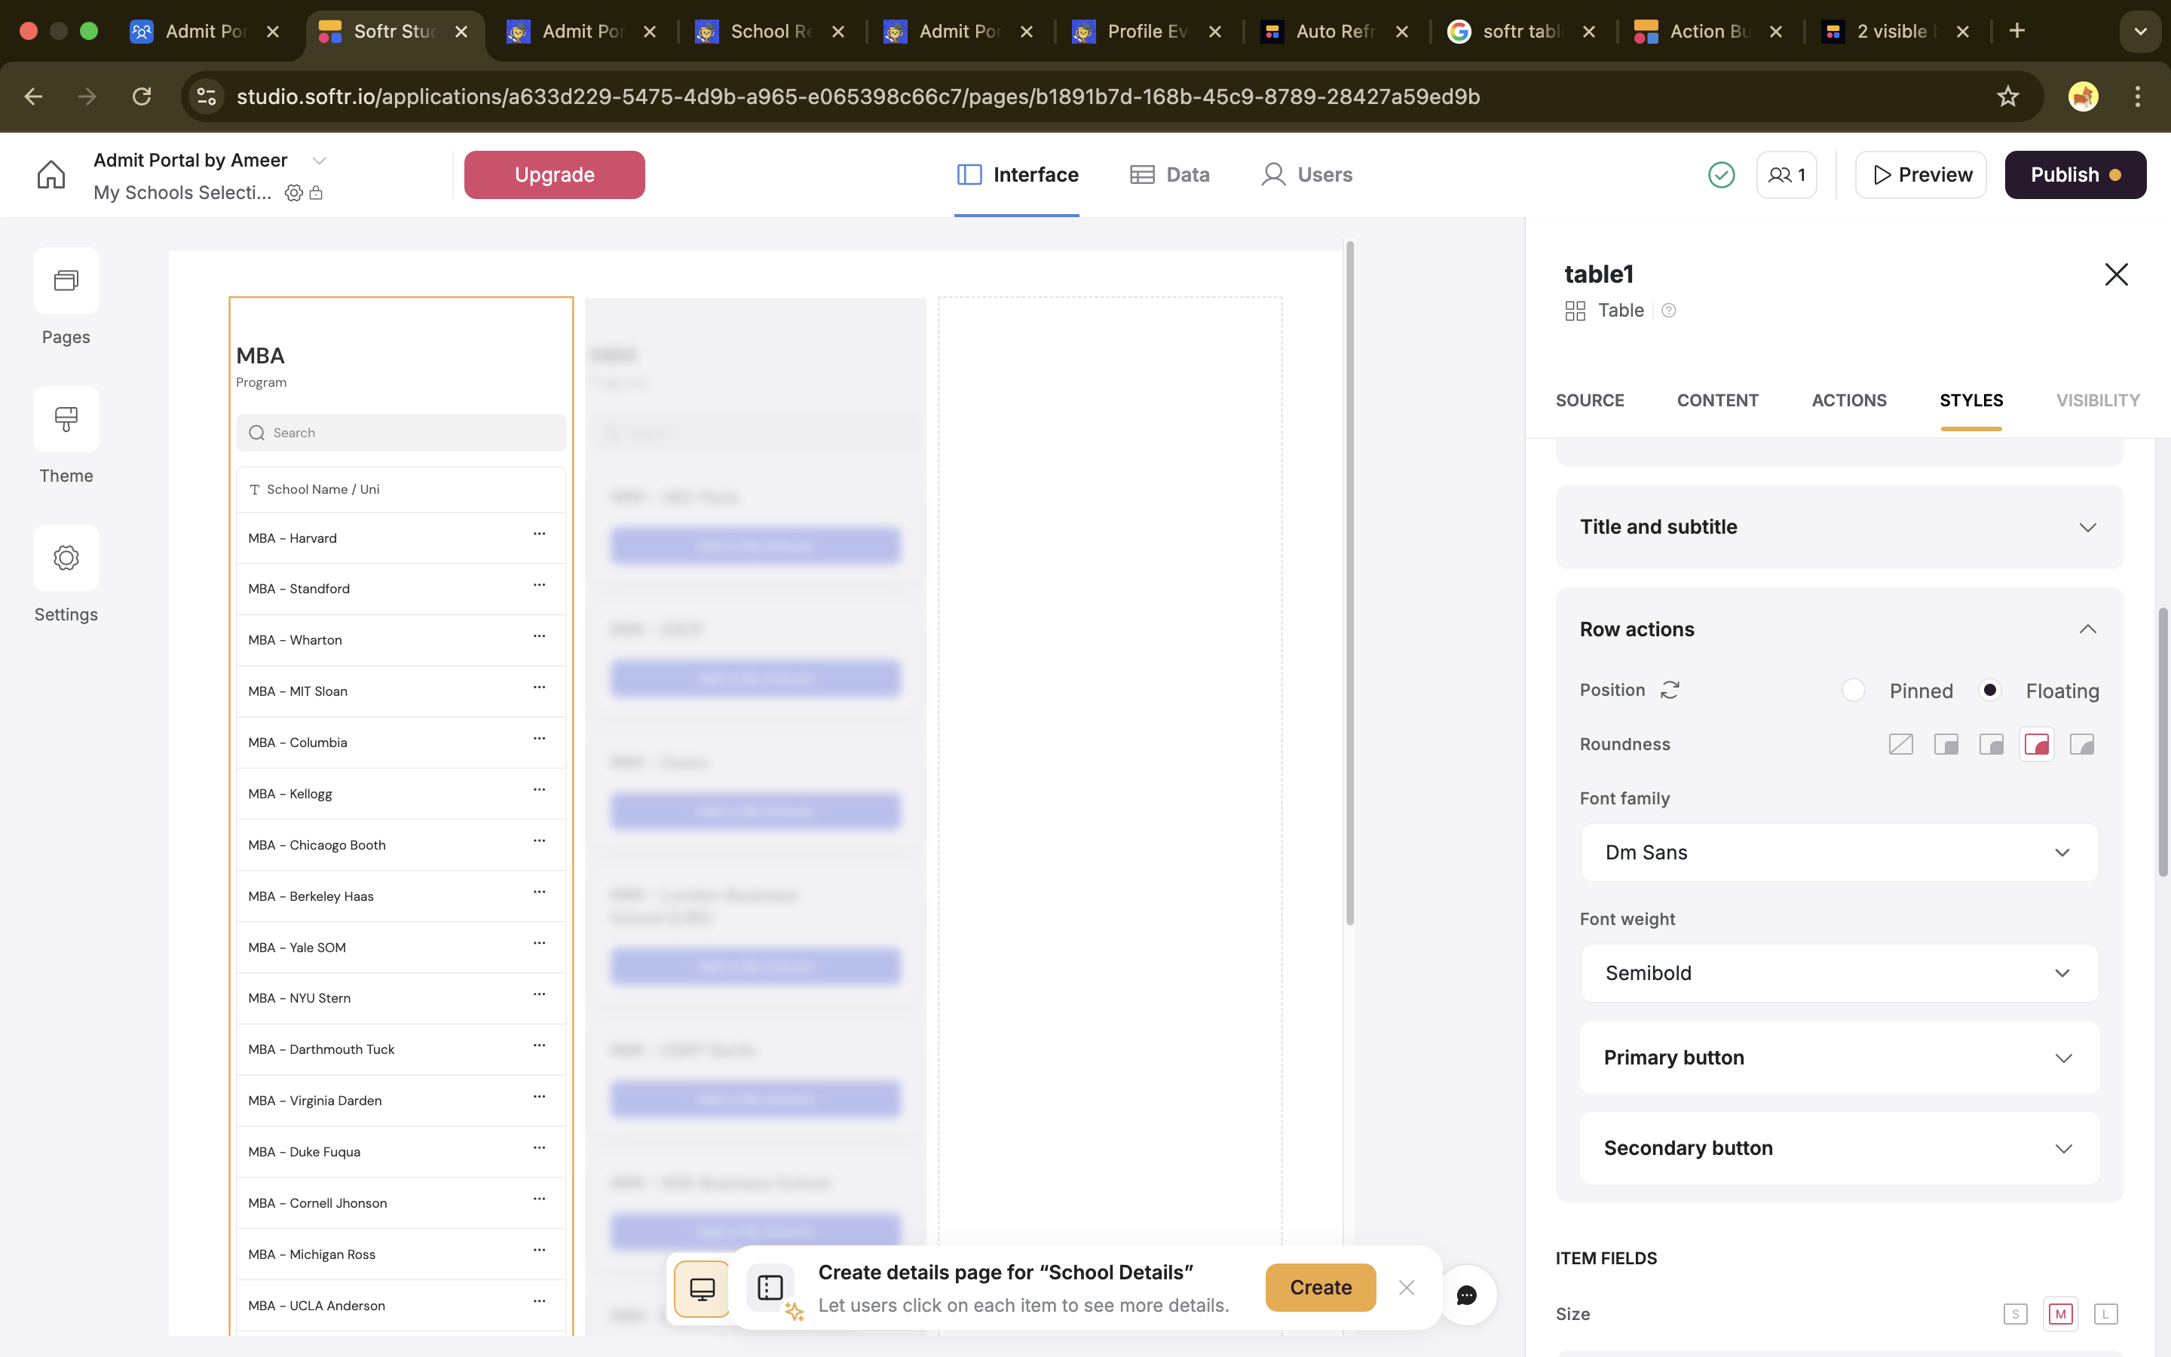Open row menu for MBA - Wharton
2171x1357 pixels.
coord(539,636)
